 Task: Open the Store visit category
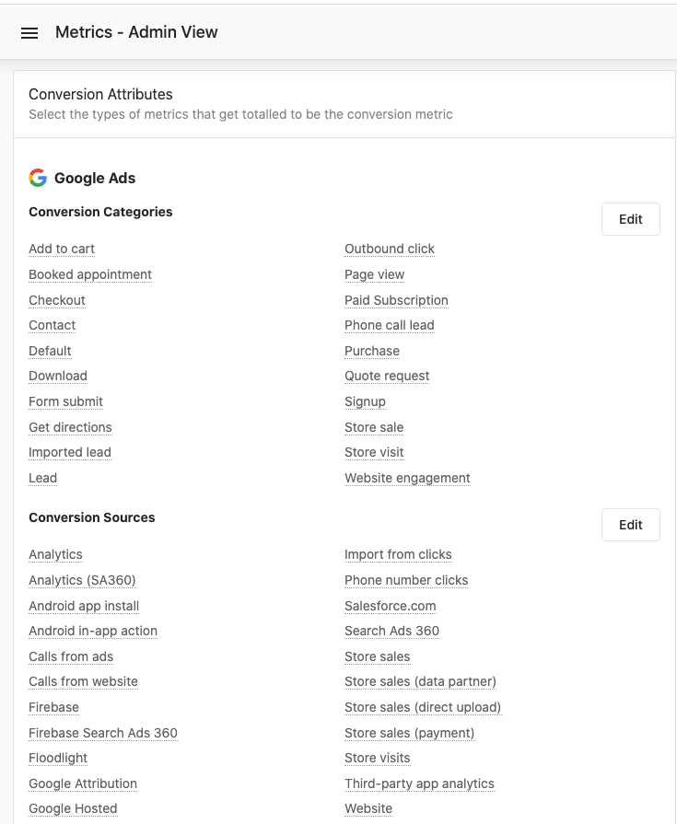tap(374, 452)
